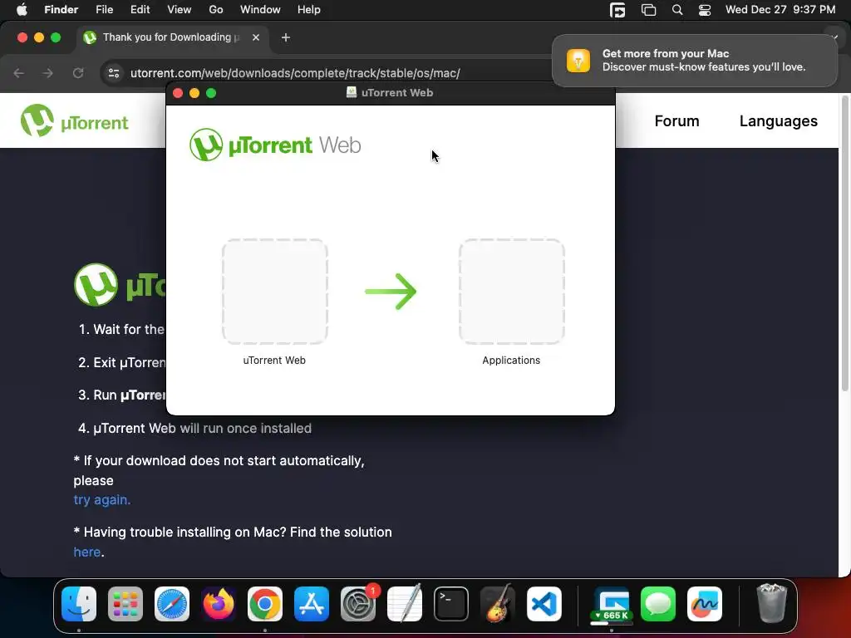The width and height of the screenshot is (851, 638).
Task: Open the Finder menu
Action: [x=61, y=10]
